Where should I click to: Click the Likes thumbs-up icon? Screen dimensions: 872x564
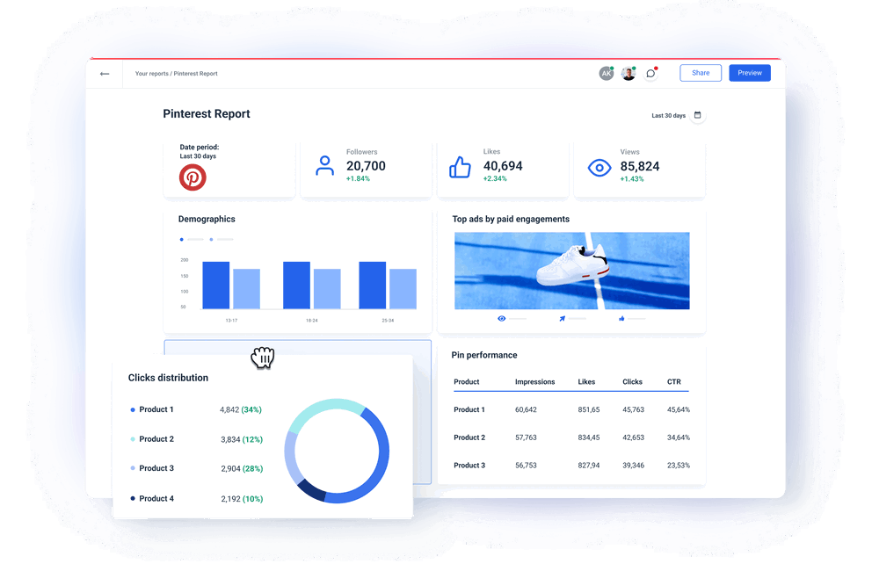(460, 167)
